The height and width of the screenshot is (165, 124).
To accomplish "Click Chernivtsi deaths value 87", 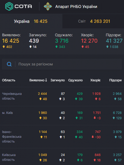I will tap(63, 94).
